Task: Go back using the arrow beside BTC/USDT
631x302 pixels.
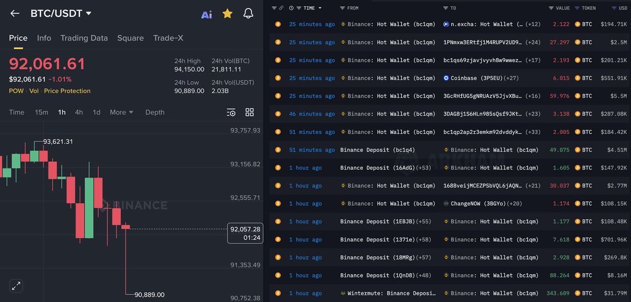Action: (15, 14)
